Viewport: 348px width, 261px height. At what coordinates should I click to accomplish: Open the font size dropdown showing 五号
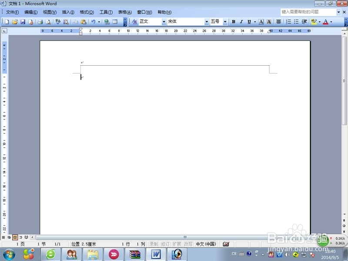pos(225,22)
